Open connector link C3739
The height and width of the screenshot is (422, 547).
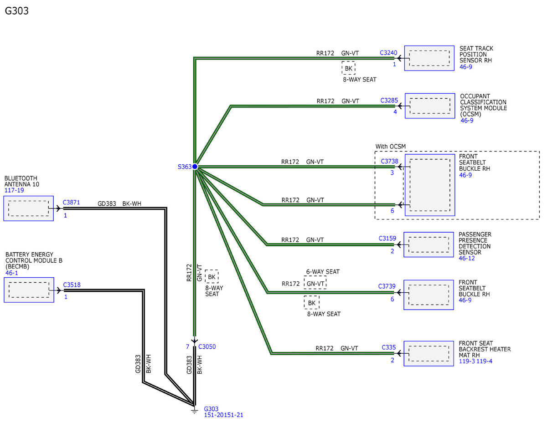click(387, 286)
